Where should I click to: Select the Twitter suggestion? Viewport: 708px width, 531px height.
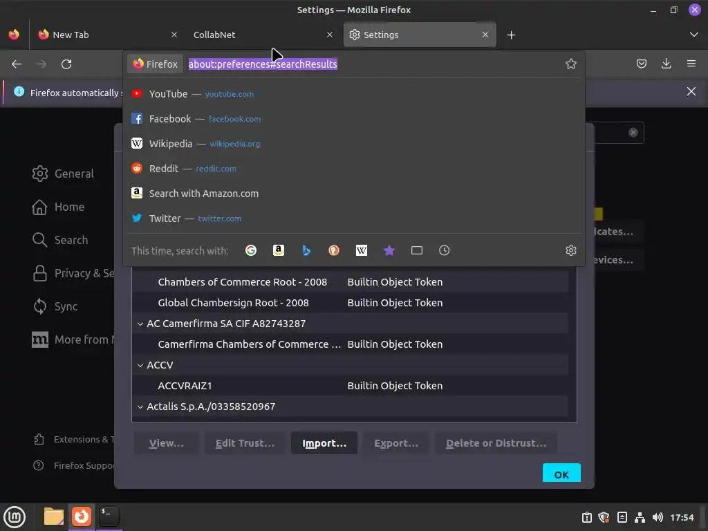[x=354, y=218]
